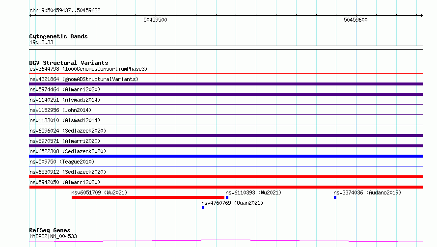Open nsv1133010 (Alsmadi2014) label
Image resolution: width=437 pixels, height=247 pixels.
pos(65,120)
